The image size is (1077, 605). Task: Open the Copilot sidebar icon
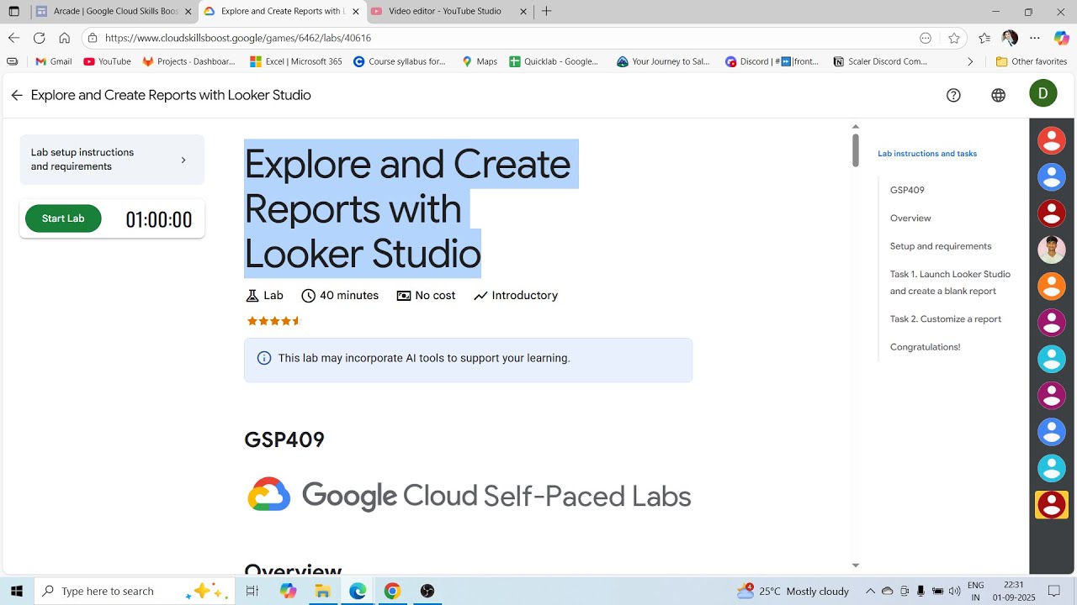coord(1062,38)
